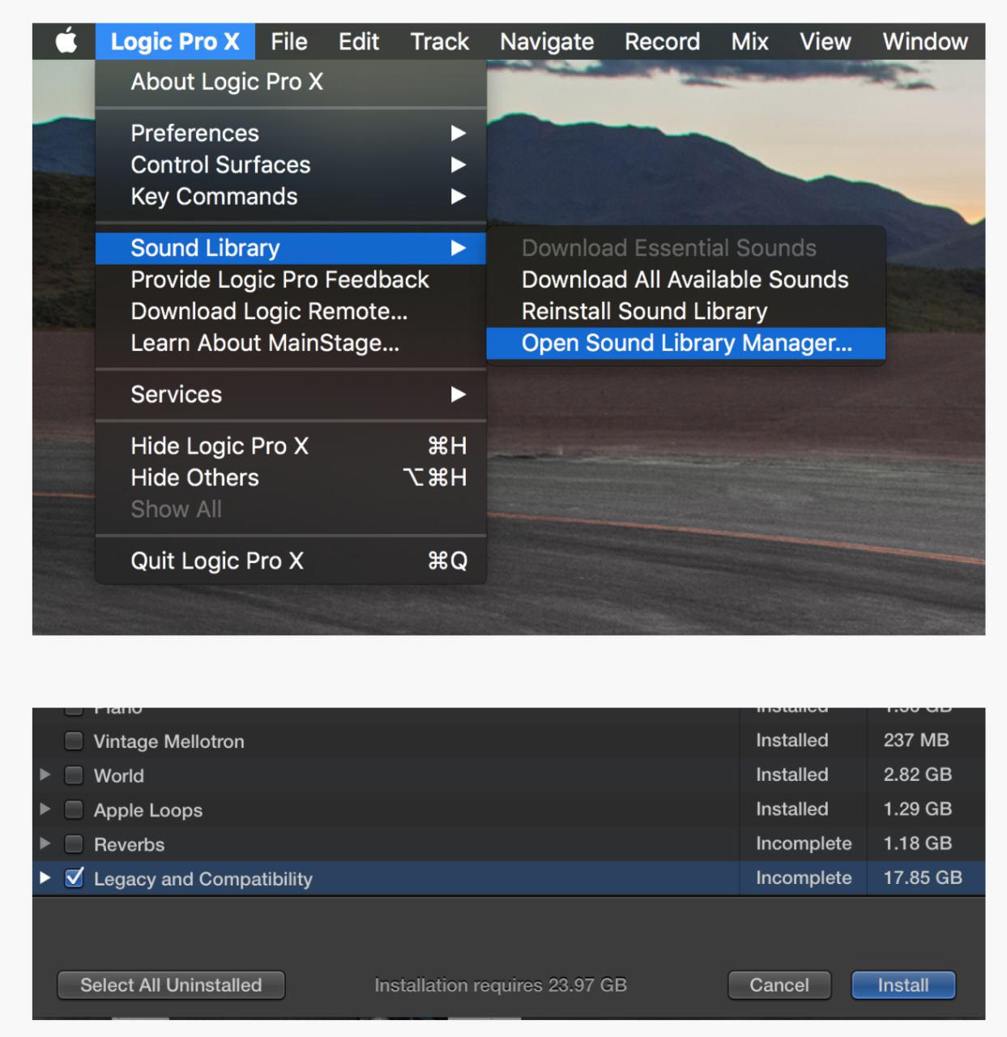Open the File menu
The width and height of the screenshot is (1007, 1037).
pos(289,41)
